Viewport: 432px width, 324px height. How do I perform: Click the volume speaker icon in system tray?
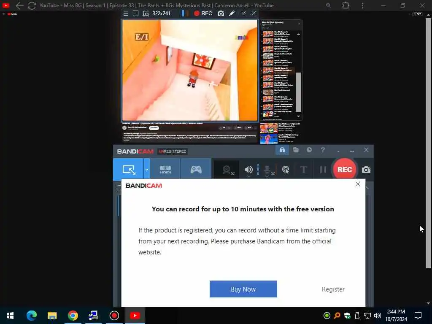click(378, 316)
